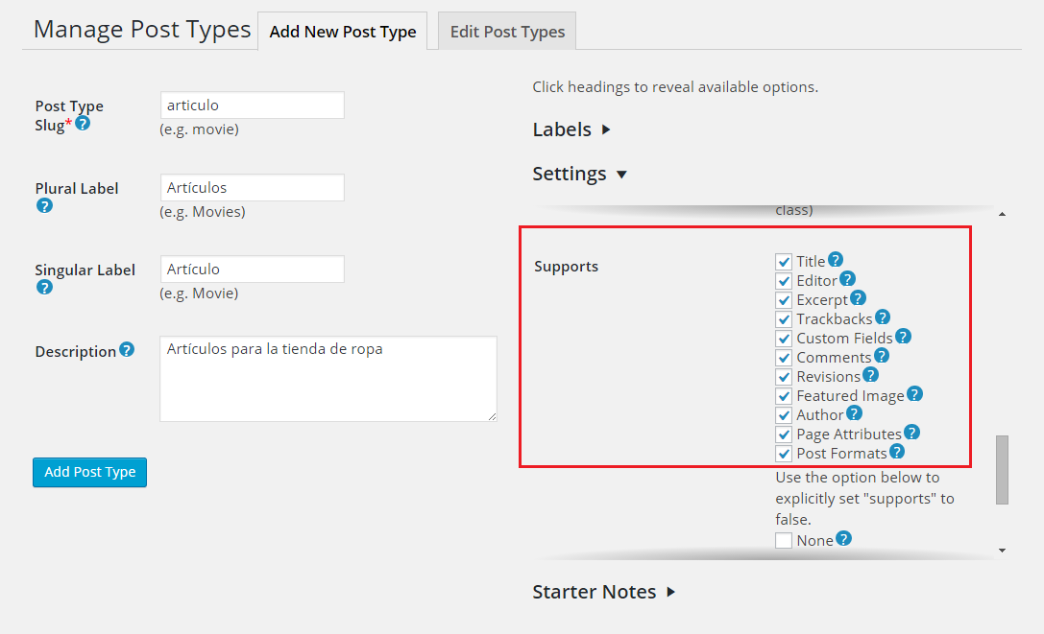
Task: Focus the Plural Label input field
Action: point(253,188)
